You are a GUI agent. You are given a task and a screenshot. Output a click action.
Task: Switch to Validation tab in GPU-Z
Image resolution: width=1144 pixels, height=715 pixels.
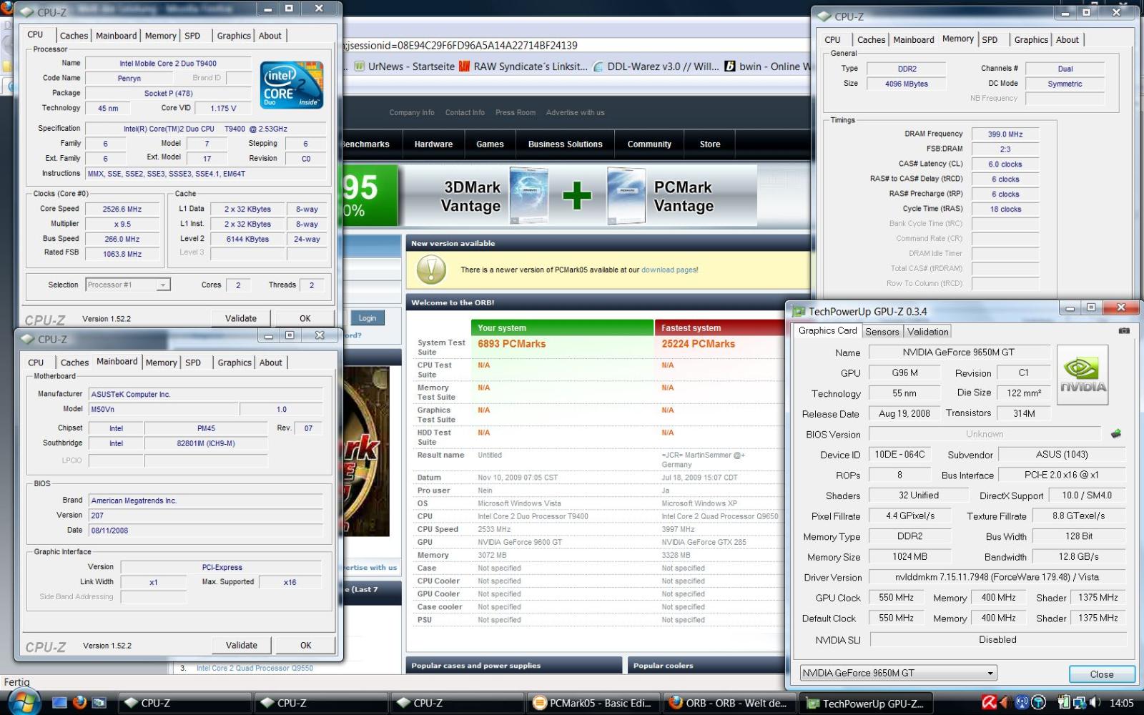point(927,332)
